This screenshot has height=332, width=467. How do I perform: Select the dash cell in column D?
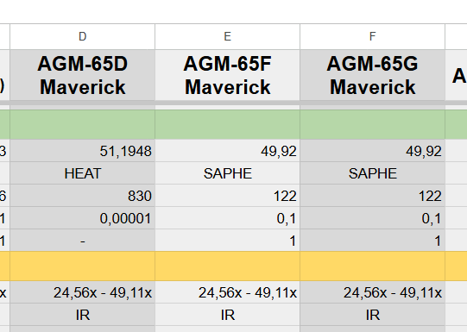click(83, 241)
